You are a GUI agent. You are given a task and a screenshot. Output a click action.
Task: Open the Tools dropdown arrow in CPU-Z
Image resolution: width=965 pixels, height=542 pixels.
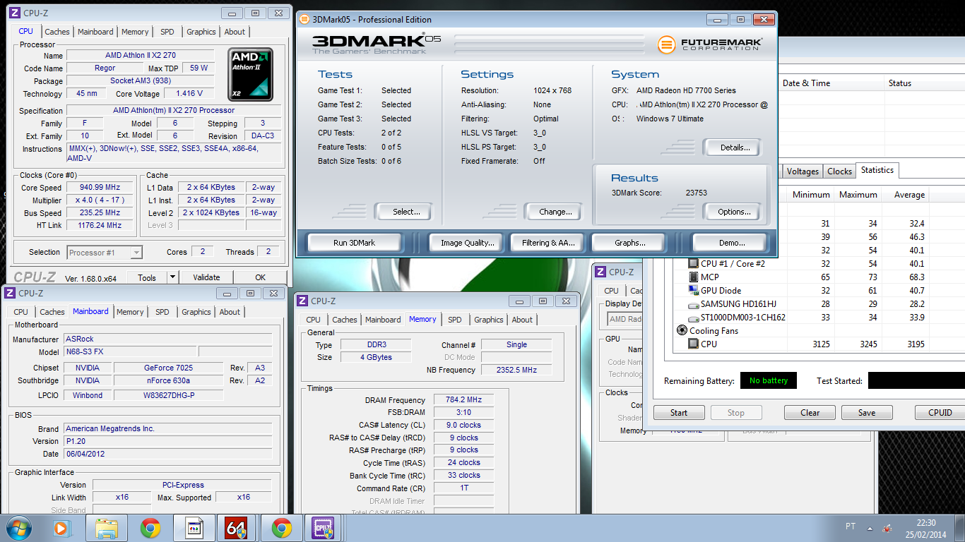coord(171,277)
